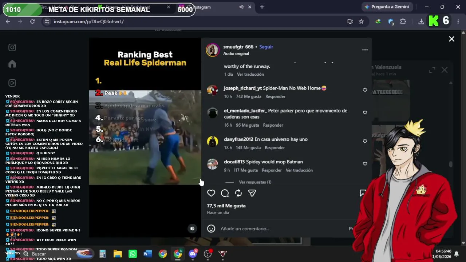The width and height of the screenshot is (466, 262).
Task: Close the Instagram post overlay
Action: pos(451,39)
